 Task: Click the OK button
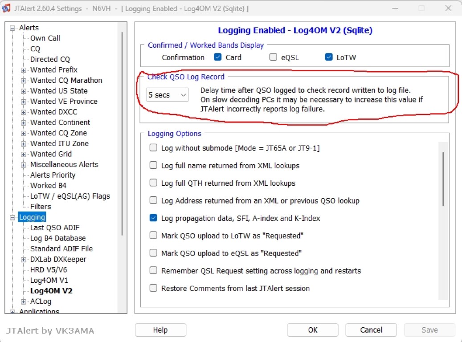click(x=313, y=330)
